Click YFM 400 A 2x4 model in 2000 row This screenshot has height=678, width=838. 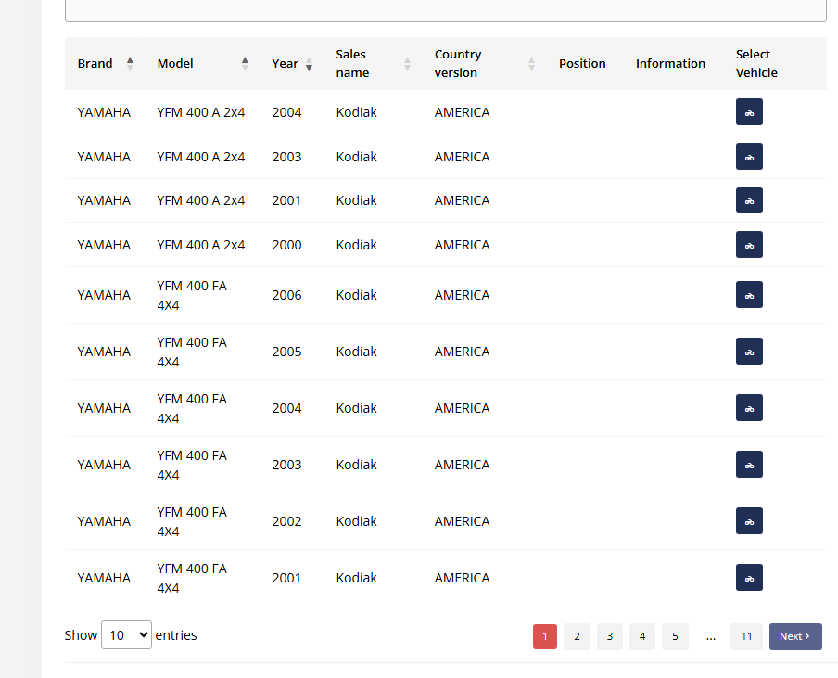coord(201,245)
